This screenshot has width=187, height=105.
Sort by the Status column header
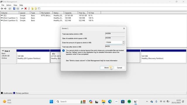(x=58, y=13)
